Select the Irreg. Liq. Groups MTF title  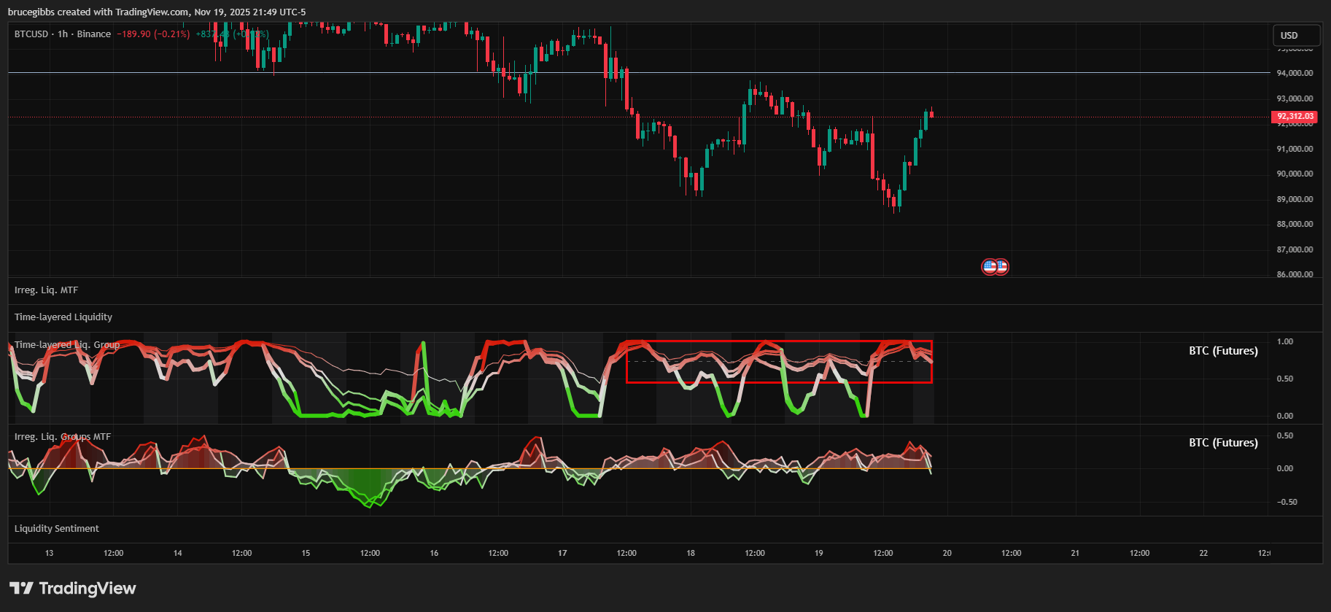click(x=63, y=437)
